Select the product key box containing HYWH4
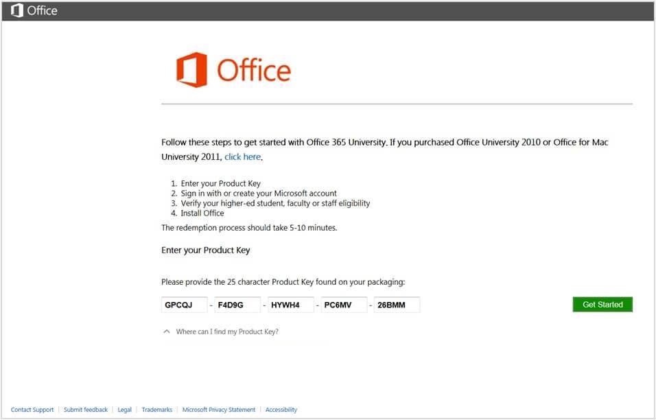Screen dimensions: 656x420 click(x=290, y=304)
